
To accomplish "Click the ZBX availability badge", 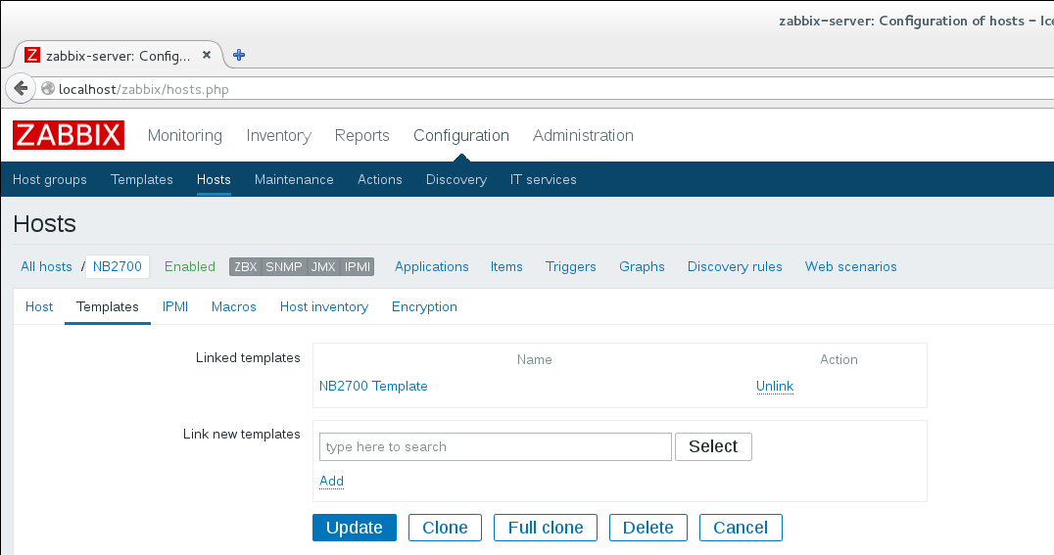I will tap(245, 267).
